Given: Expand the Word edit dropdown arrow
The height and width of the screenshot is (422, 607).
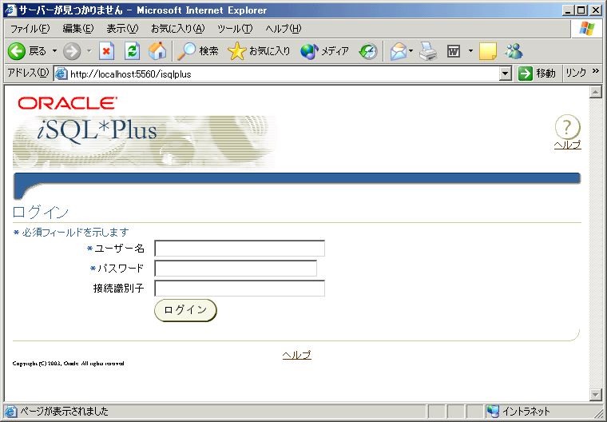Looking at the screenshot, I should pyautogui.click(x=470, y=51).
